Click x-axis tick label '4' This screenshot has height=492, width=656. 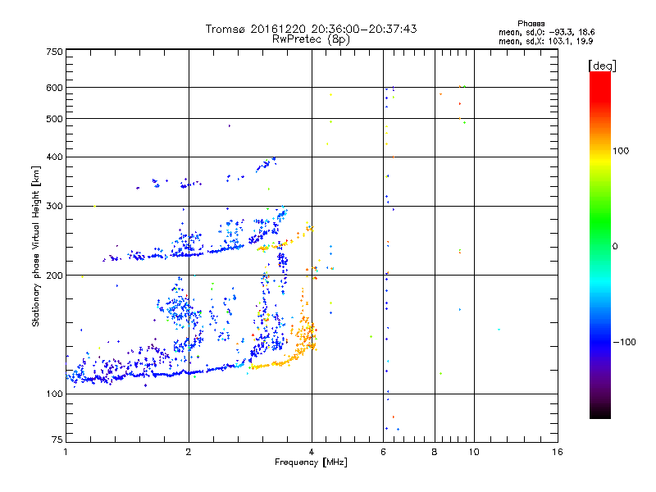(x=312, y=452)
